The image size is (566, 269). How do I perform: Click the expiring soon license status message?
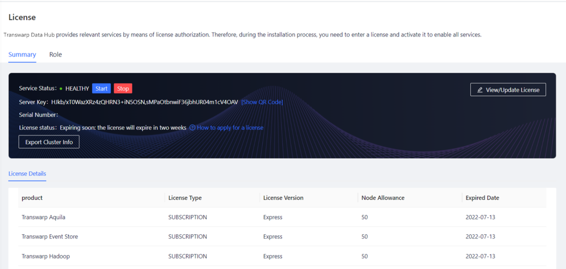coord(123,127)
